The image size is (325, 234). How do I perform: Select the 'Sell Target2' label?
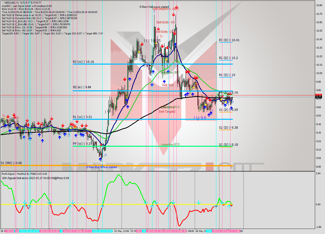pos(167,111)
